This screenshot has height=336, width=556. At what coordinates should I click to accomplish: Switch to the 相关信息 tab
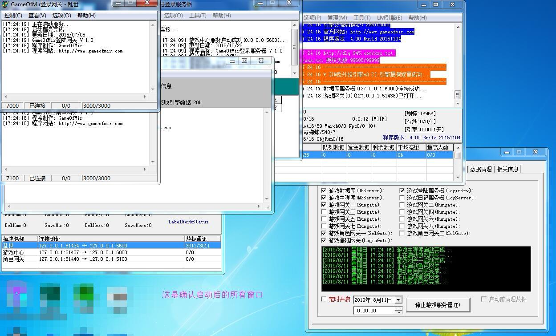507,169
